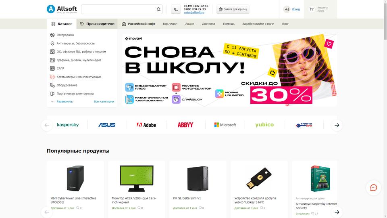
Task: Click the search magnifier icon
Action: pyautogui.click(x=158, y=9)
